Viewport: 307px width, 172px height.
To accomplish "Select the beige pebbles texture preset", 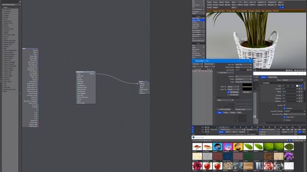I will point(228,166).
